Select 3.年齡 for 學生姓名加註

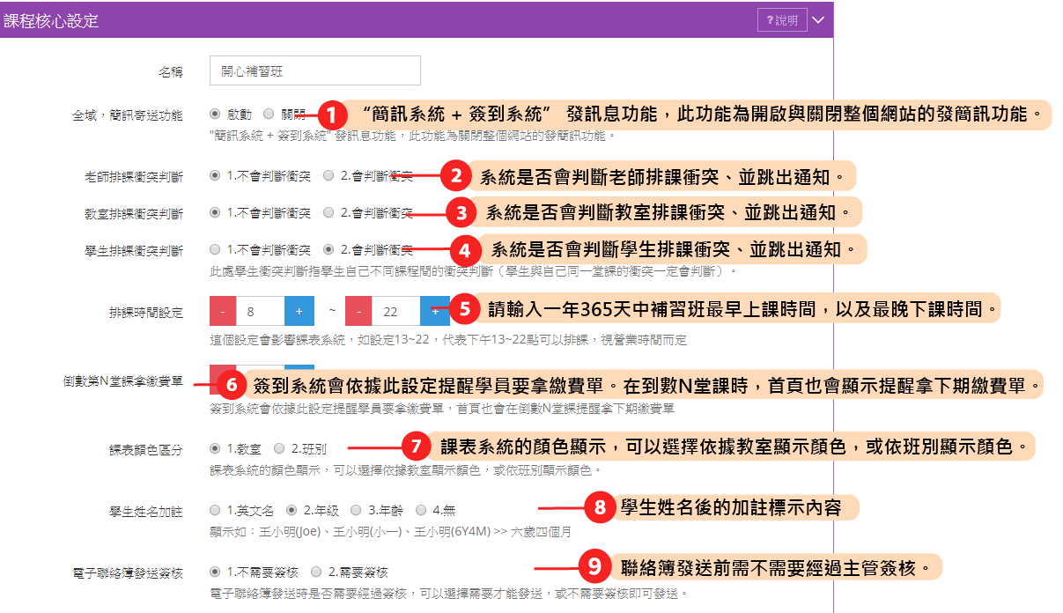pyautogui.click(x=356, y=510)
